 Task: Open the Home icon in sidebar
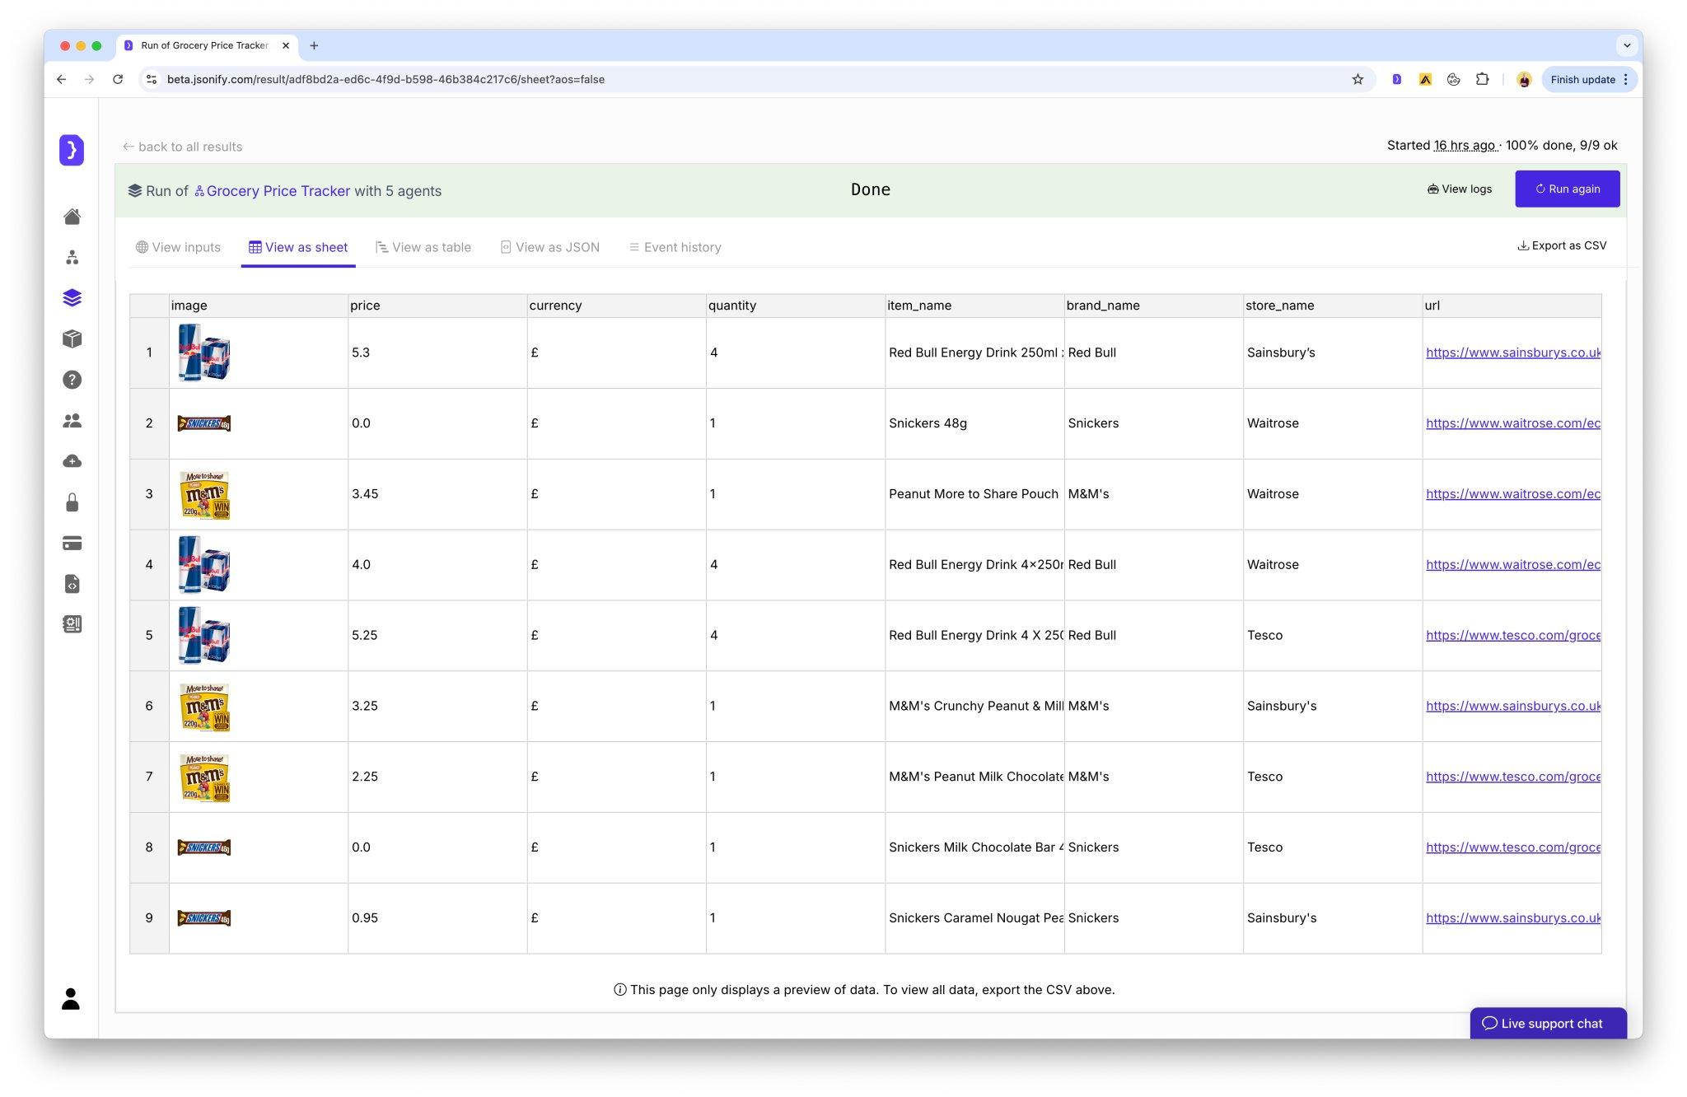tap(72, 217)
